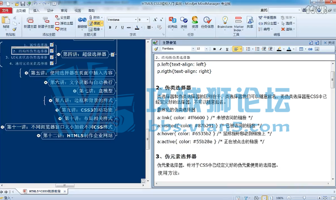Open the ribbon font size dropdown
Screen dimensions: 336x200
pyautogui.click(x=148, y=20)
